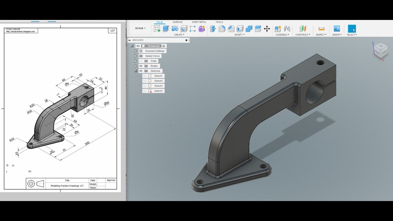Image resolution: width=393 pixels, height=221 pixels.
Task: Select the Offset Face tool
Action: click(x=258, y=29)
